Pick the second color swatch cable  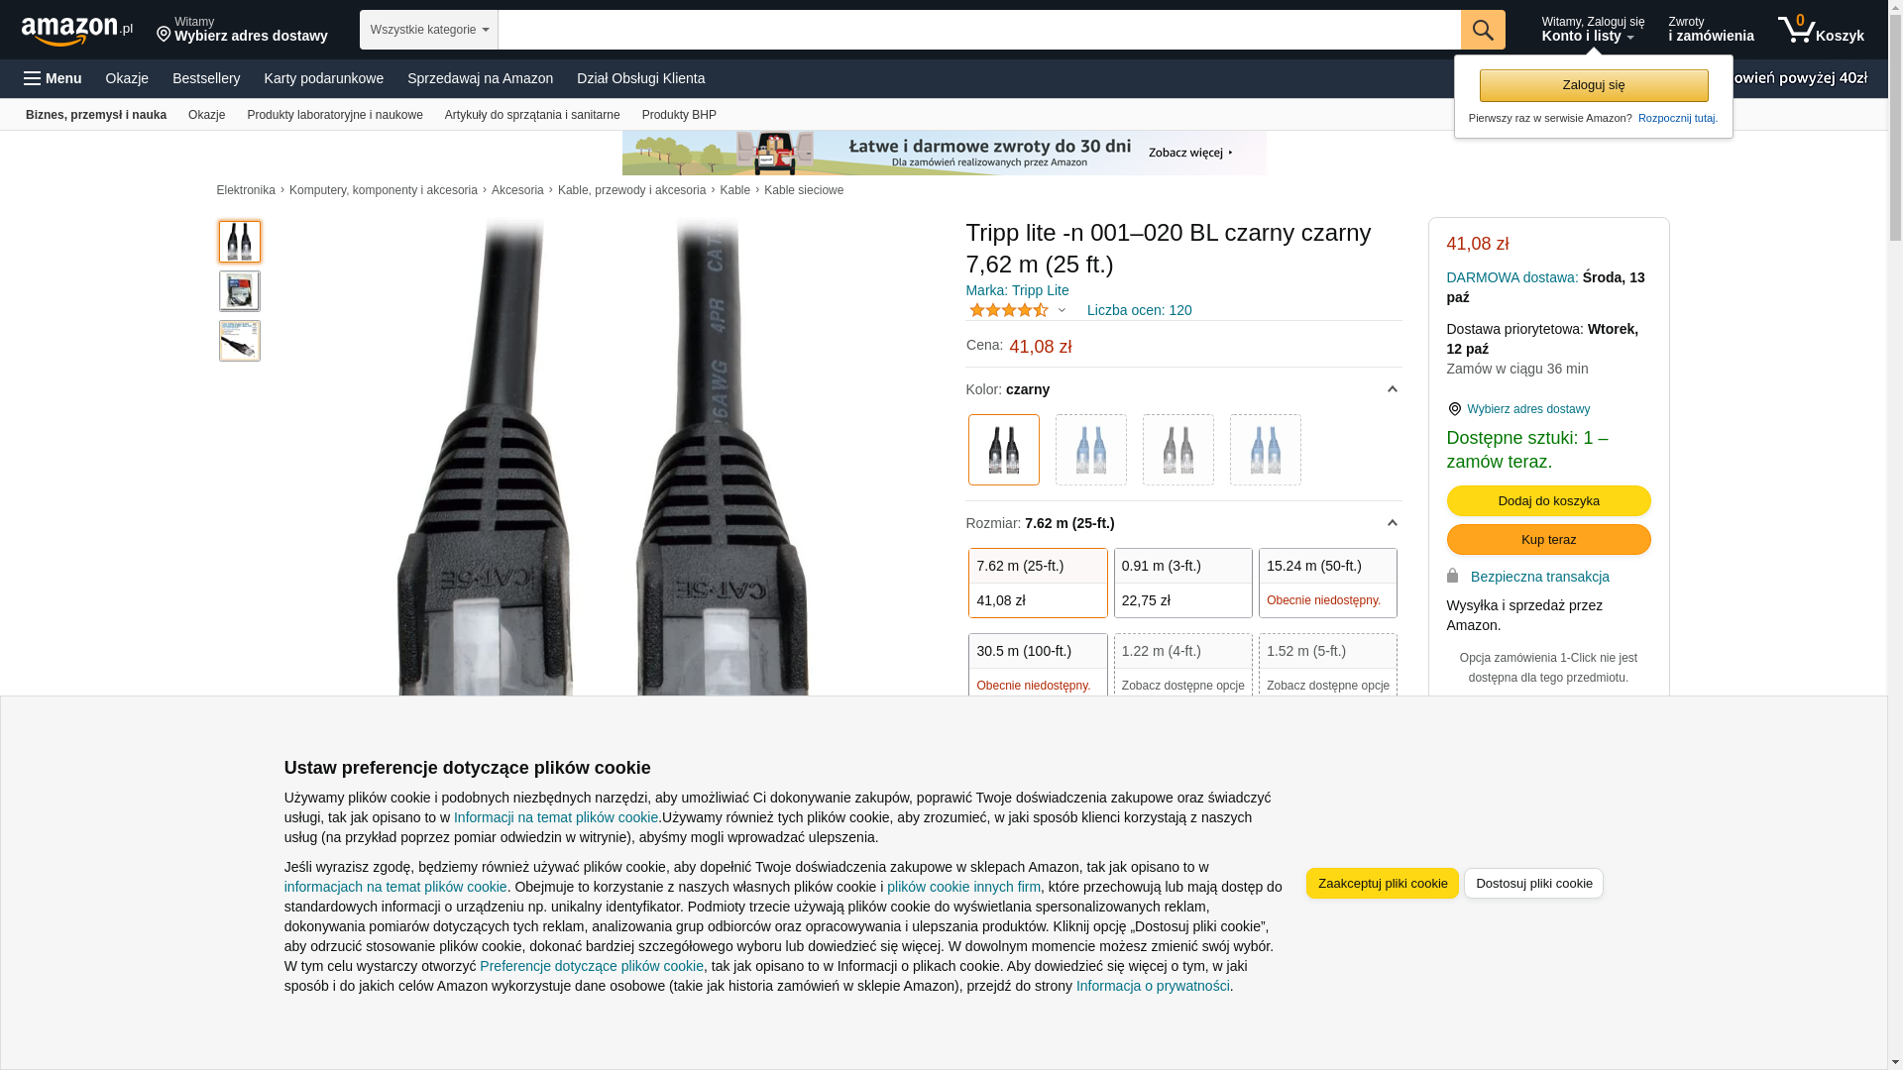pyautogui.click(x=1091, y=450)
